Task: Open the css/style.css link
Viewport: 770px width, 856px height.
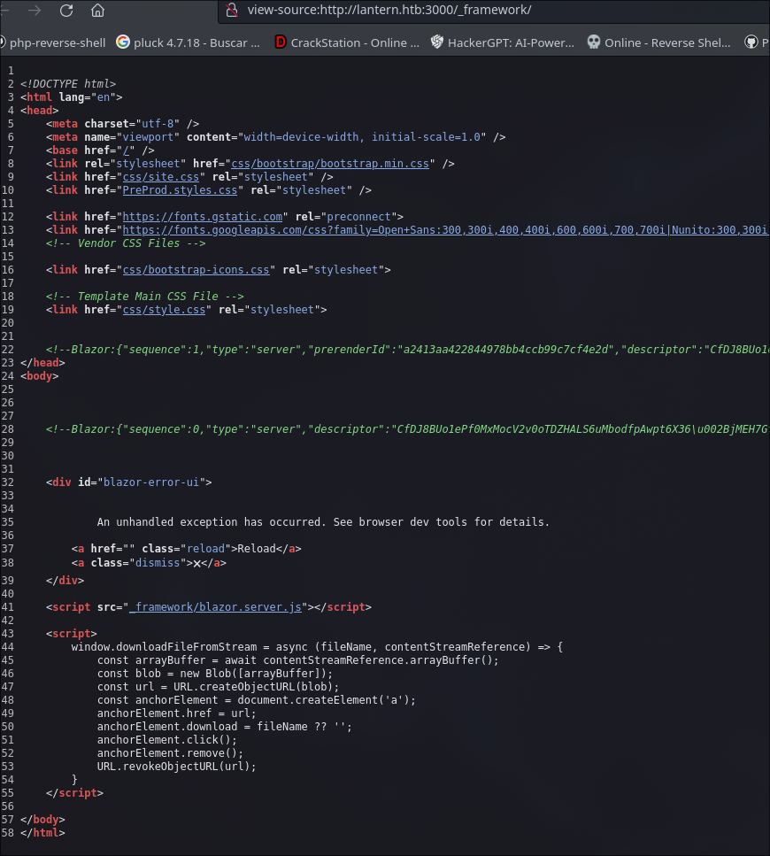Action: tap(164, 310)
